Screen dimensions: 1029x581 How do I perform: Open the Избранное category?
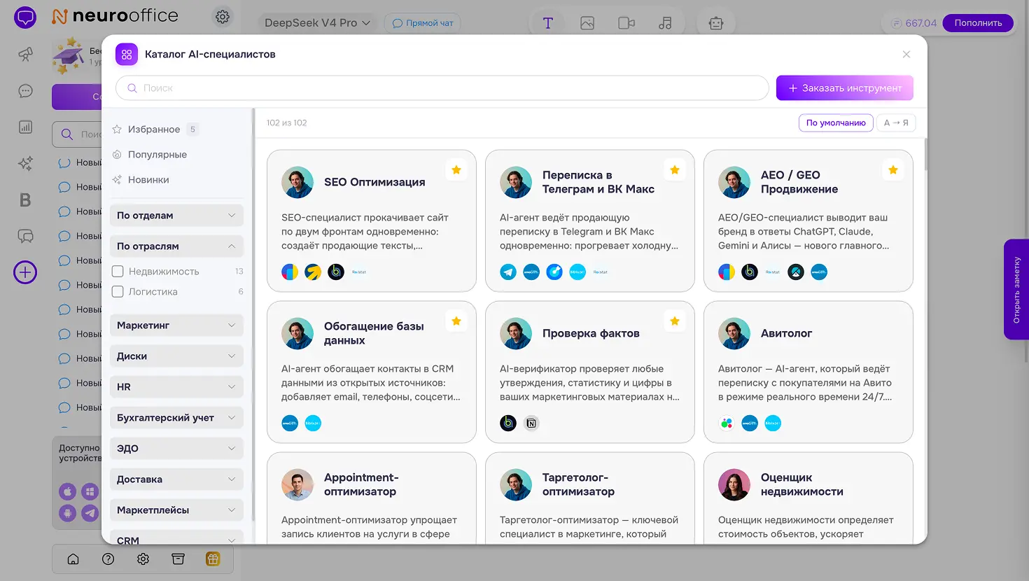coord(155,129)
